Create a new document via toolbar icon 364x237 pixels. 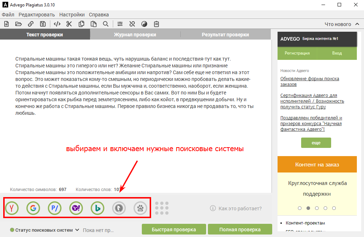coord(6,24)
